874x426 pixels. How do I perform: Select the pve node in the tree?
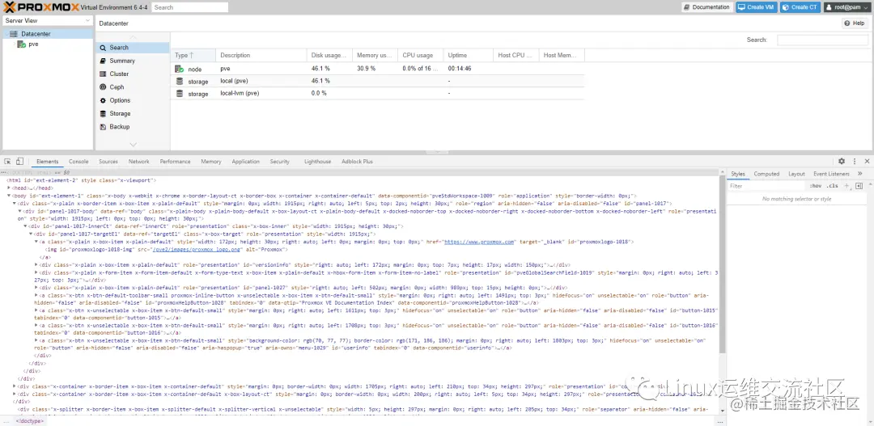coord(33,44)
